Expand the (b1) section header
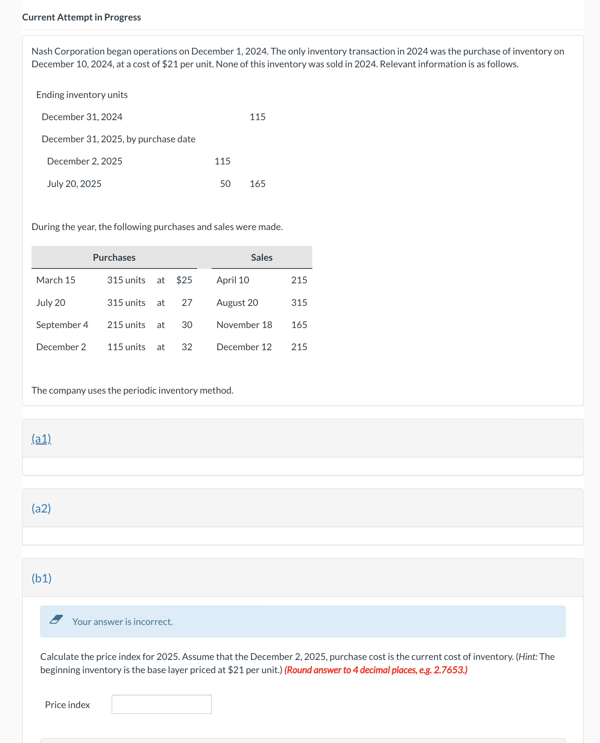The image size is (600, 743). click(x=42, y=578)
